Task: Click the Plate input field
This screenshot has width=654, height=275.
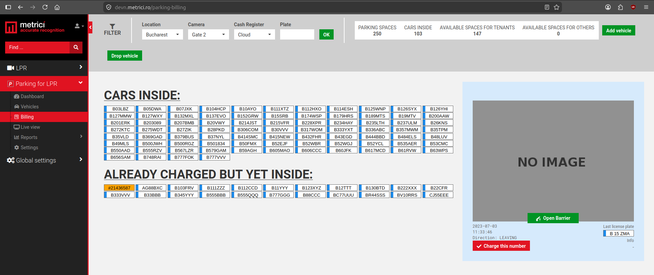Action: (x=297, y=34)
